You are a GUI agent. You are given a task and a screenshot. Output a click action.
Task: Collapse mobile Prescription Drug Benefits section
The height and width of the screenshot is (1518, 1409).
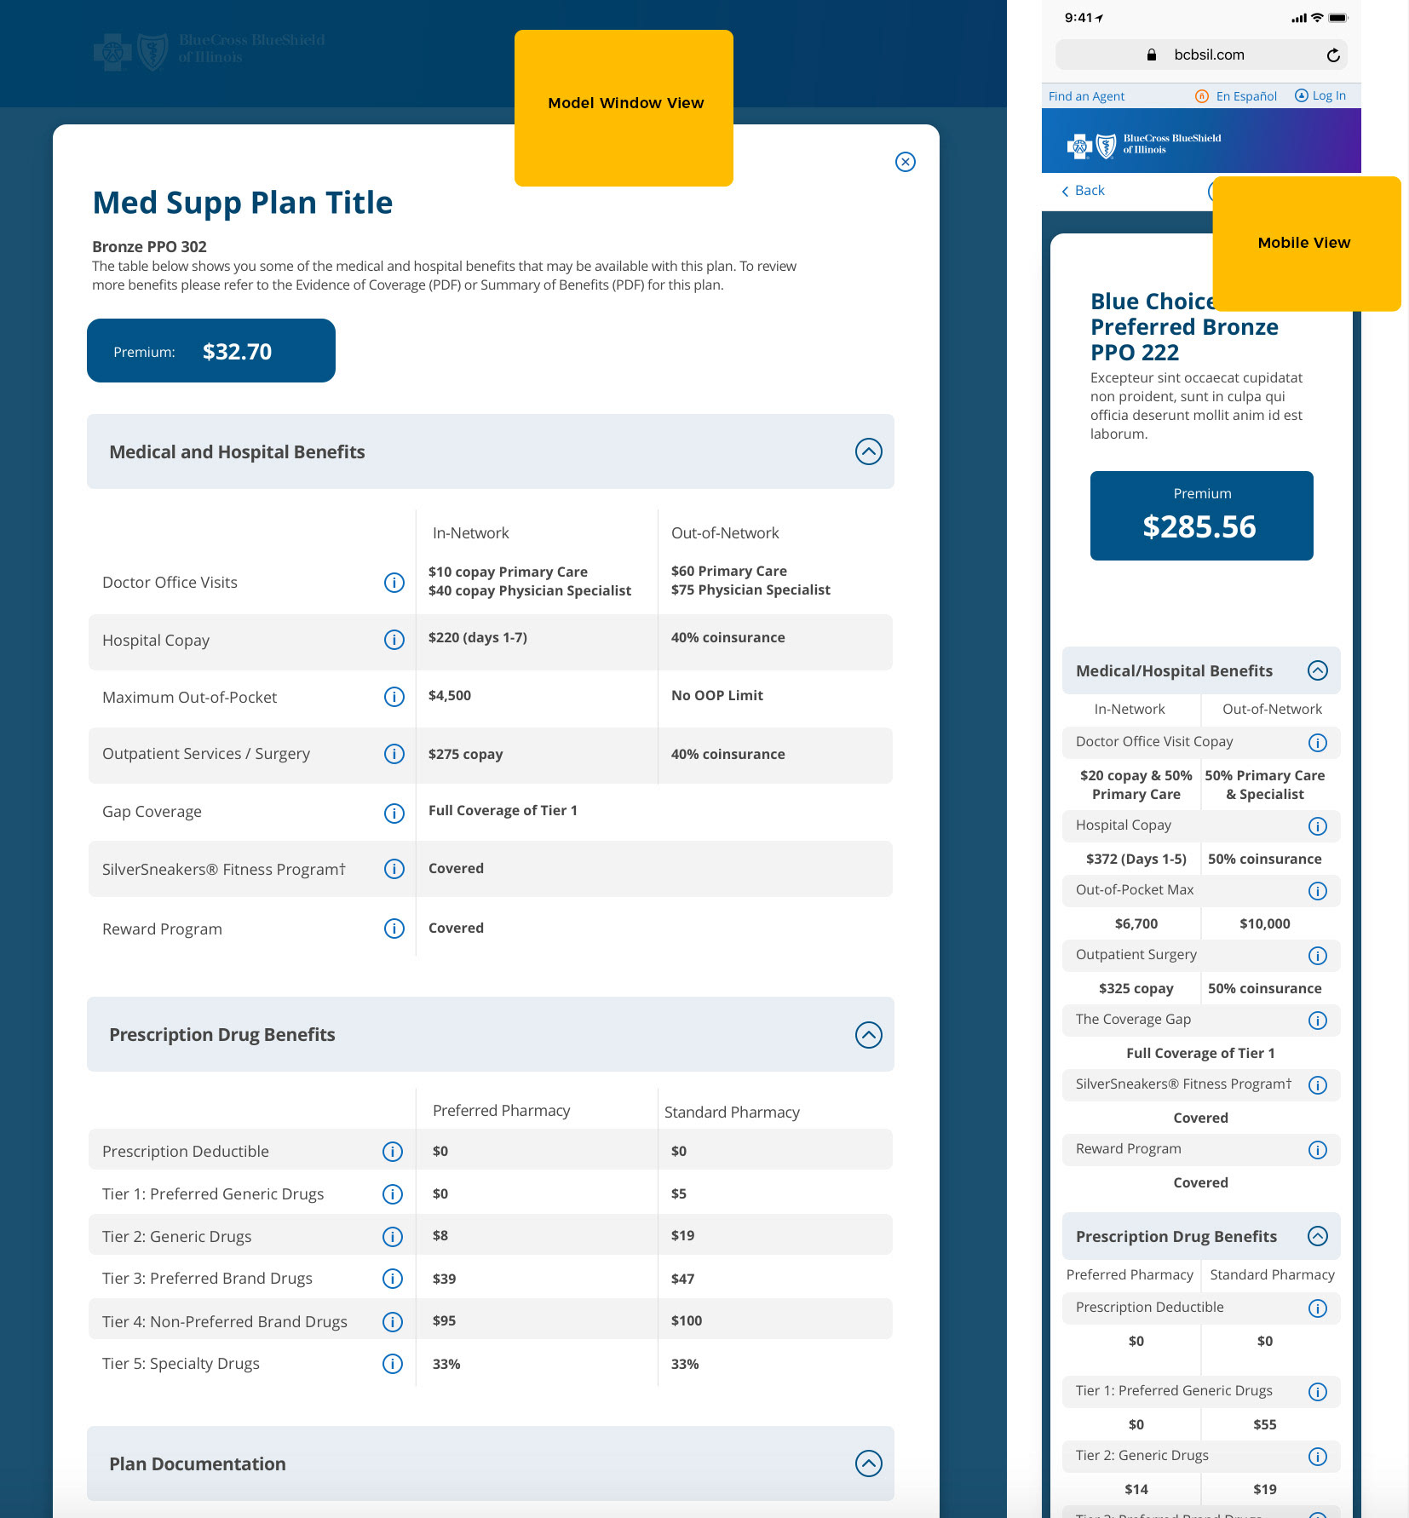1317,1236
